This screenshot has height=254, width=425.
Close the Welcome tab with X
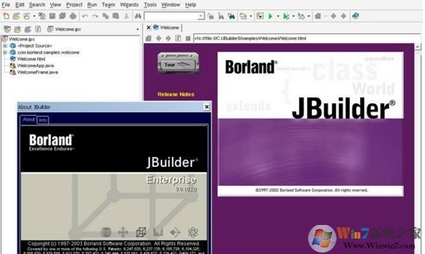148,27
